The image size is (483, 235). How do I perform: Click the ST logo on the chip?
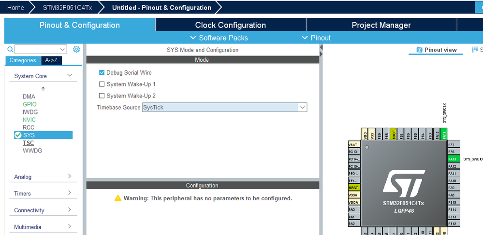(404, 184)
